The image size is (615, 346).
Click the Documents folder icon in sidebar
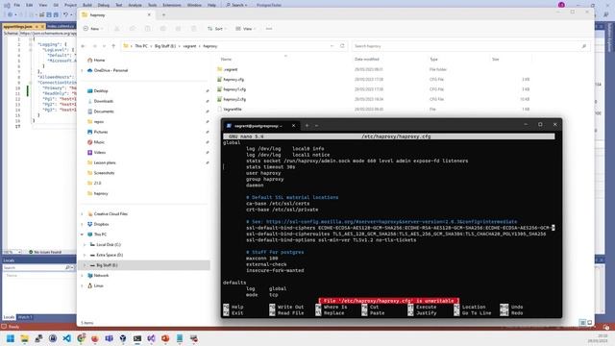[89, 111]
